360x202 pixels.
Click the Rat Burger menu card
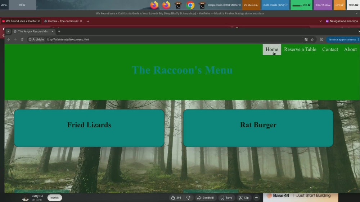tap(258, 128)
